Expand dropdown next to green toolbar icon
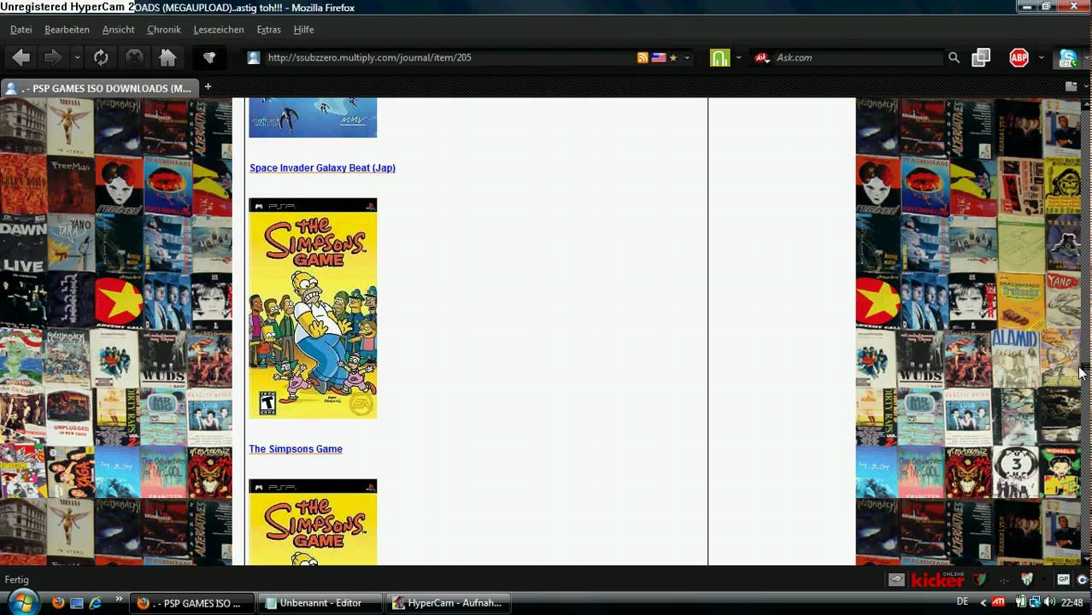The image size is (1092, 615). point(738,57)
